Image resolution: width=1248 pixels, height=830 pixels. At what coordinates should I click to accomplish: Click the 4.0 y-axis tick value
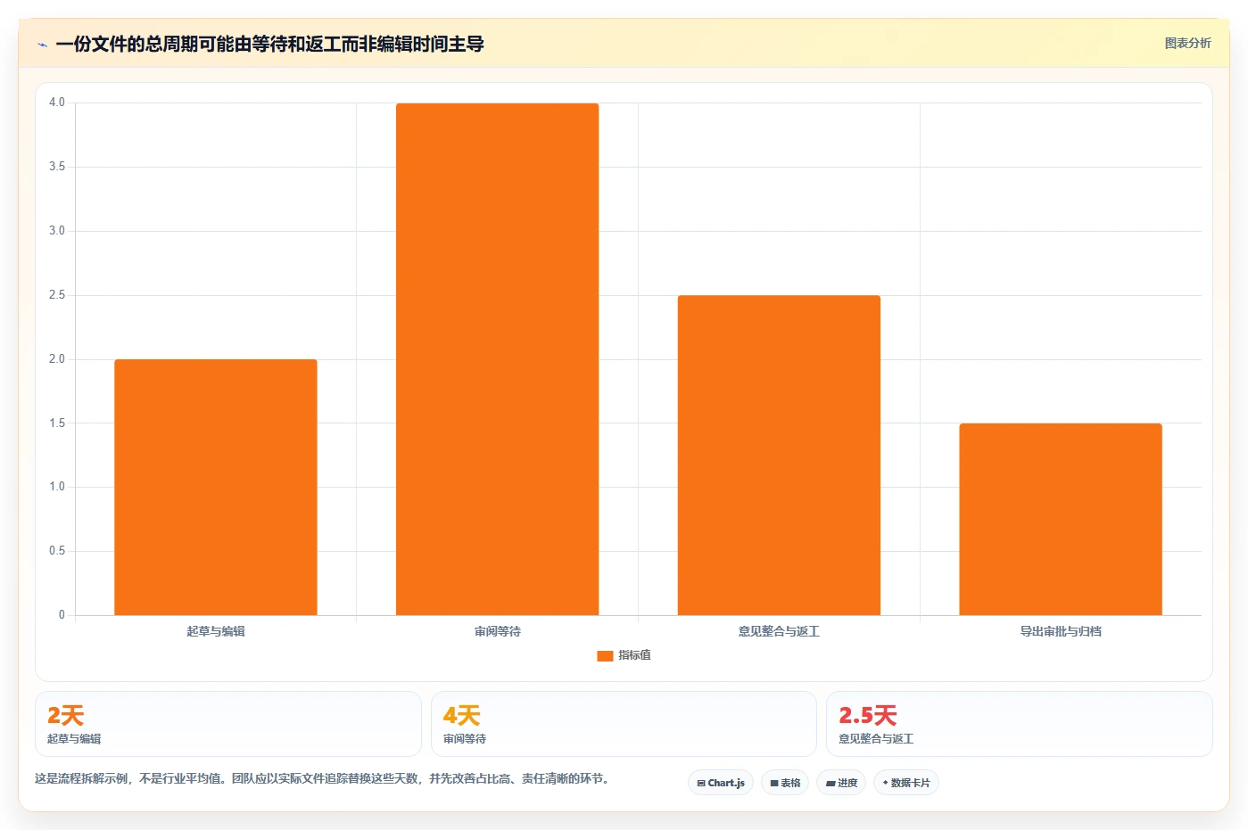(x=57, y=103)
